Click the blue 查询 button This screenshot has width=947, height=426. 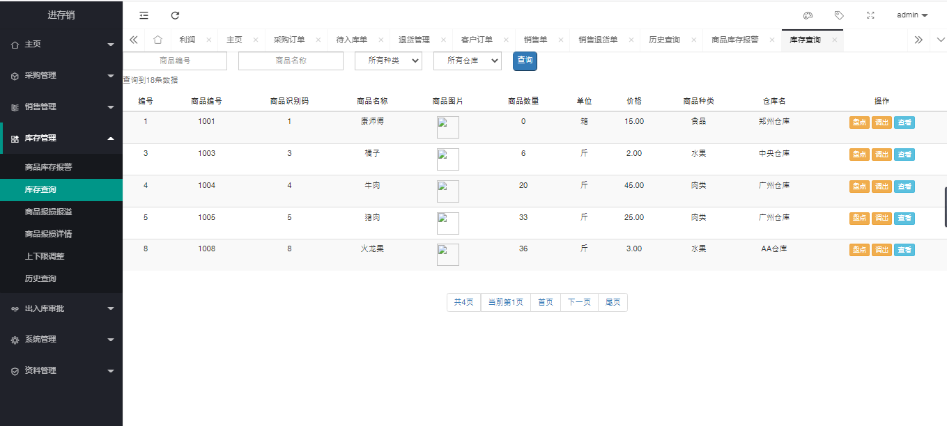[x=525, y=61]
